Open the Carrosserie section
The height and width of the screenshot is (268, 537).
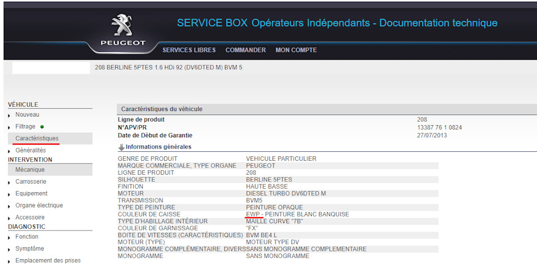pos(31,182)
